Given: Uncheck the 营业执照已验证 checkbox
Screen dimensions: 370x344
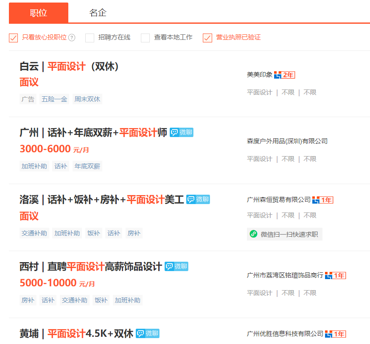Looking at the screenshot, I should pos(207,38).
